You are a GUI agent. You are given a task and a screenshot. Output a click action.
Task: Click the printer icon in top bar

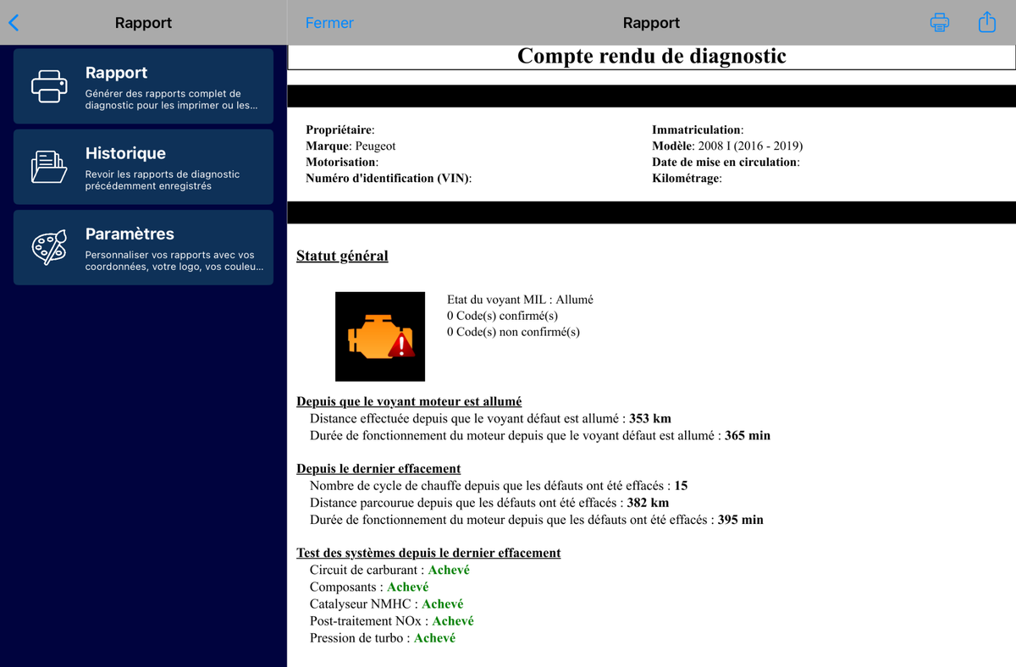click(x=940, y=23)
